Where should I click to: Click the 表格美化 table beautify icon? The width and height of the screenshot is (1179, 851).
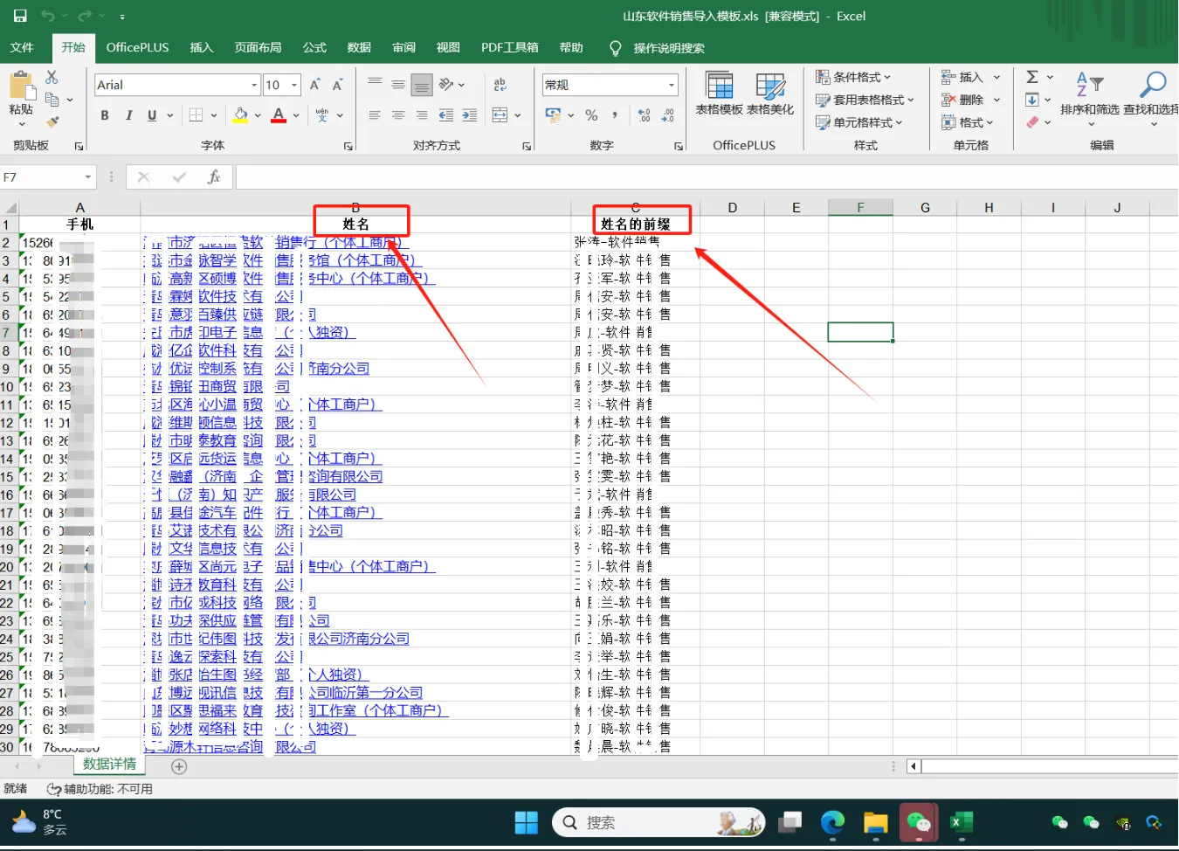(769, 93)
